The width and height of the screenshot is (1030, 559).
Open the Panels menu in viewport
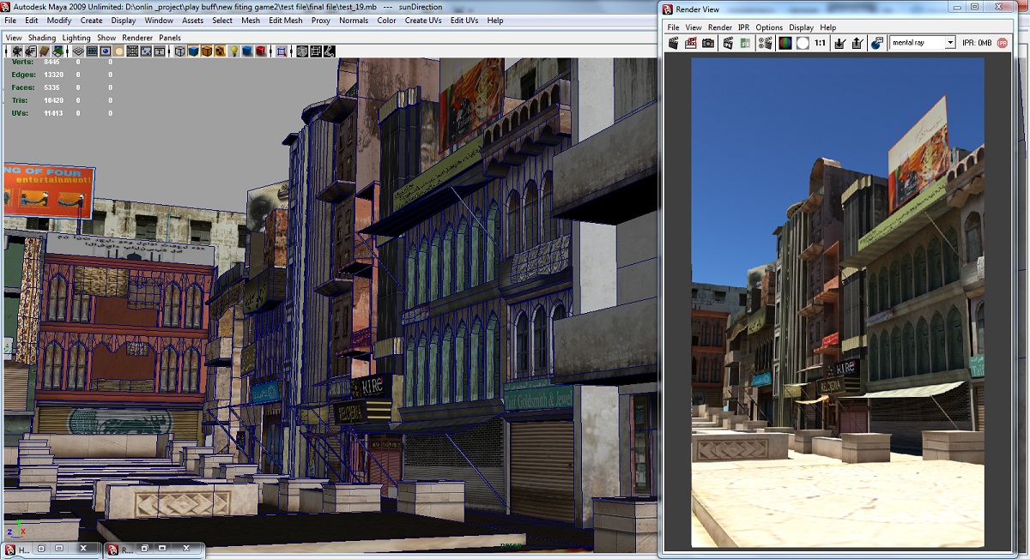click(x=170, y=38)
